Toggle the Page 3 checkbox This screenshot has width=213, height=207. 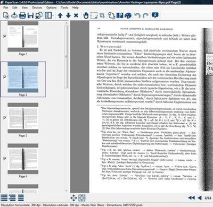coord(5,118)
